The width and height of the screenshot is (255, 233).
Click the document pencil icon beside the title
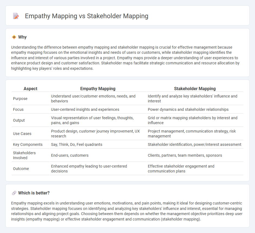(x=16, y=16)
